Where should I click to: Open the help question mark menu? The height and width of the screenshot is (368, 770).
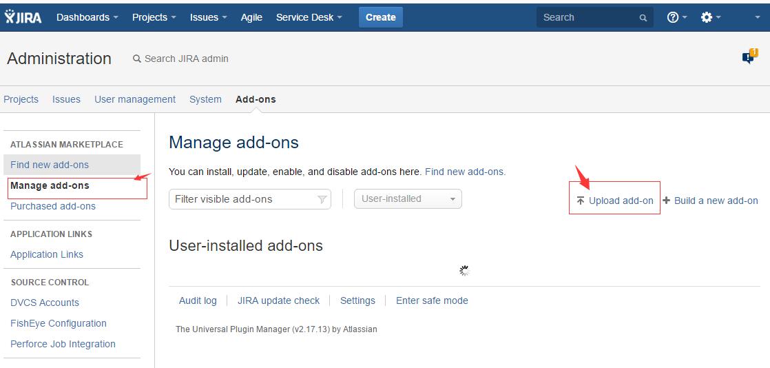point(677,17)
